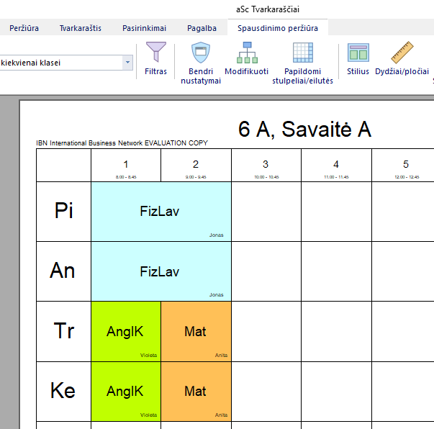Select the green AnglK card on Tr row
Screen dimensions: 434x429
[125, 331]
